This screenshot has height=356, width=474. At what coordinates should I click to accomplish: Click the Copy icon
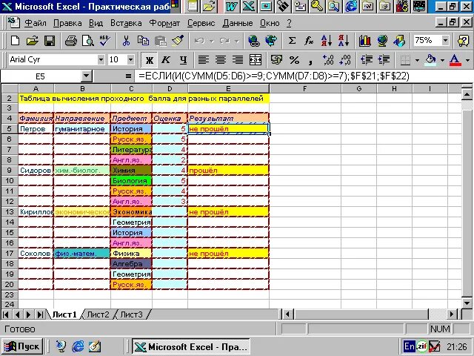click(143, 40)
